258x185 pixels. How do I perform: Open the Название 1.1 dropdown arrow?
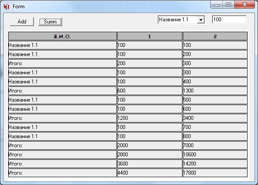tap(201, 20)
